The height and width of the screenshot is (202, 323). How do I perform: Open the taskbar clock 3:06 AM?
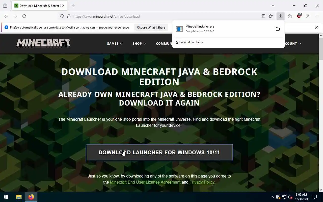click(x=301, y=197)
